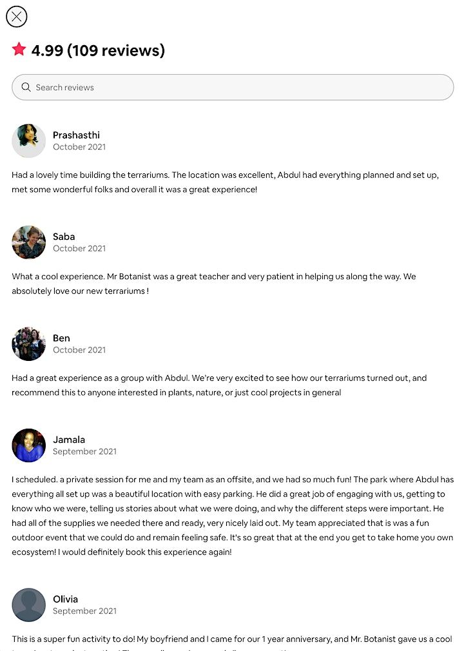Select reviewer name Jamala
The width and height of the screenshot is (464, 651).
(69, 440)
